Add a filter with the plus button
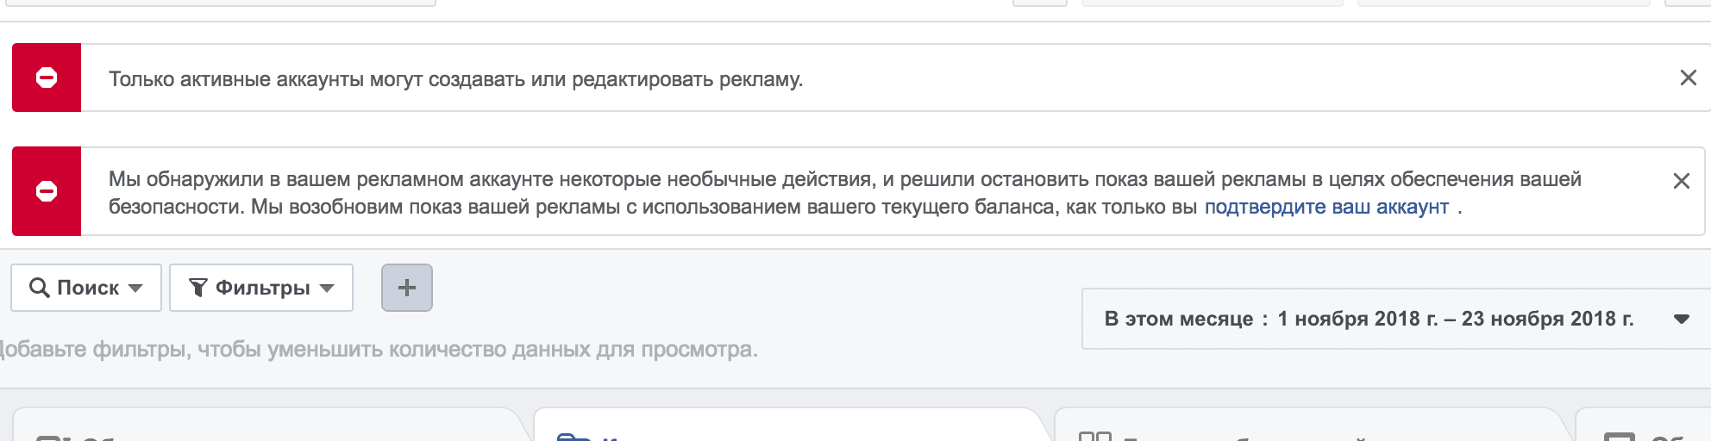The height and width of the screenshot is (441, 1711). (x=407, y=288)
